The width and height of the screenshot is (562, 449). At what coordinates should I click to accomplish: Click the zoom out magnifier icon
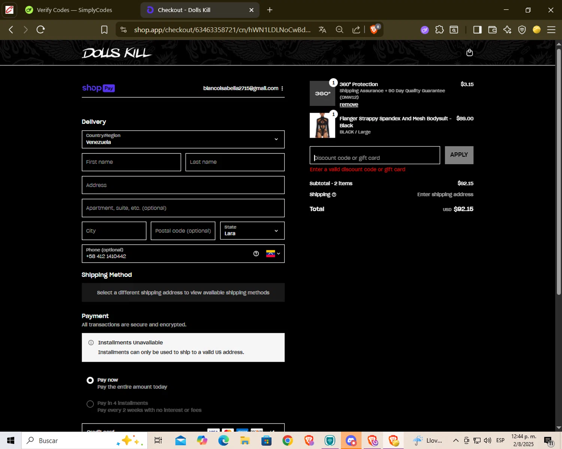339,30
